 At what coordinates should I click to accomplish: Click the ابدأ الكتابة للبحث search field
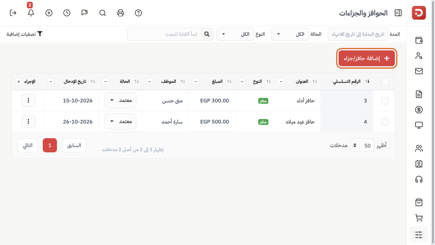(x=164, y=34)
